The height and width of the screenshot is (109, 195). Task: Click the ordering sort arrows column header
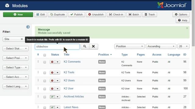[x=38, y=54]
